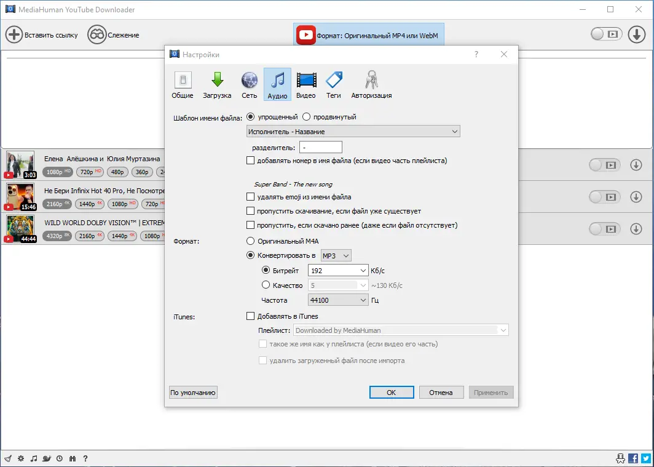Click the snail speed-limit icon
Viewport: 654px width, 467px height.
47,458
